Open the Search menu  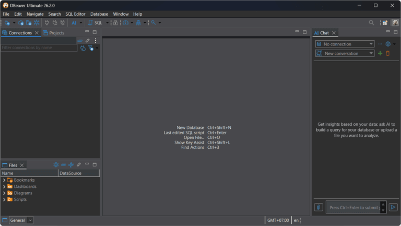(54, 14)
